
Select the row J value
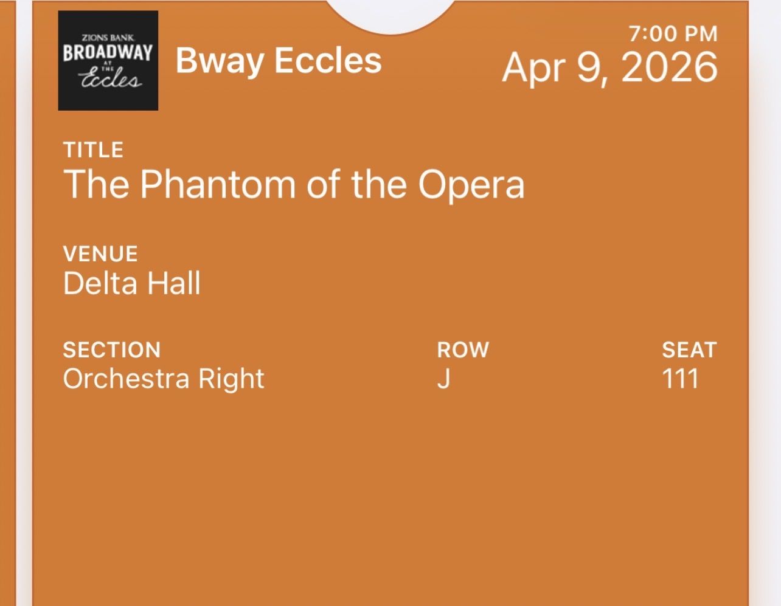tap(443, 379)
